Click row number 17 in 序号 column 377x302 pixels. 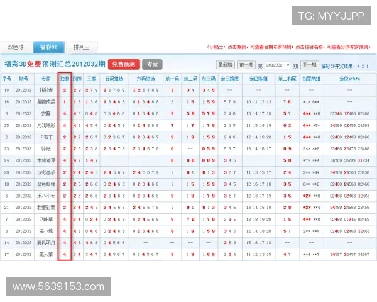[6, 254]
